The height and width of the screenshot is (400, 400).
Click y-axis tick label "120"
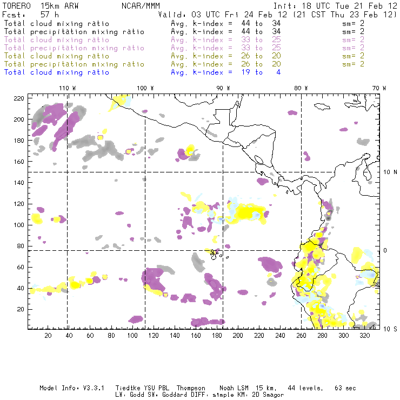point(19,204)
